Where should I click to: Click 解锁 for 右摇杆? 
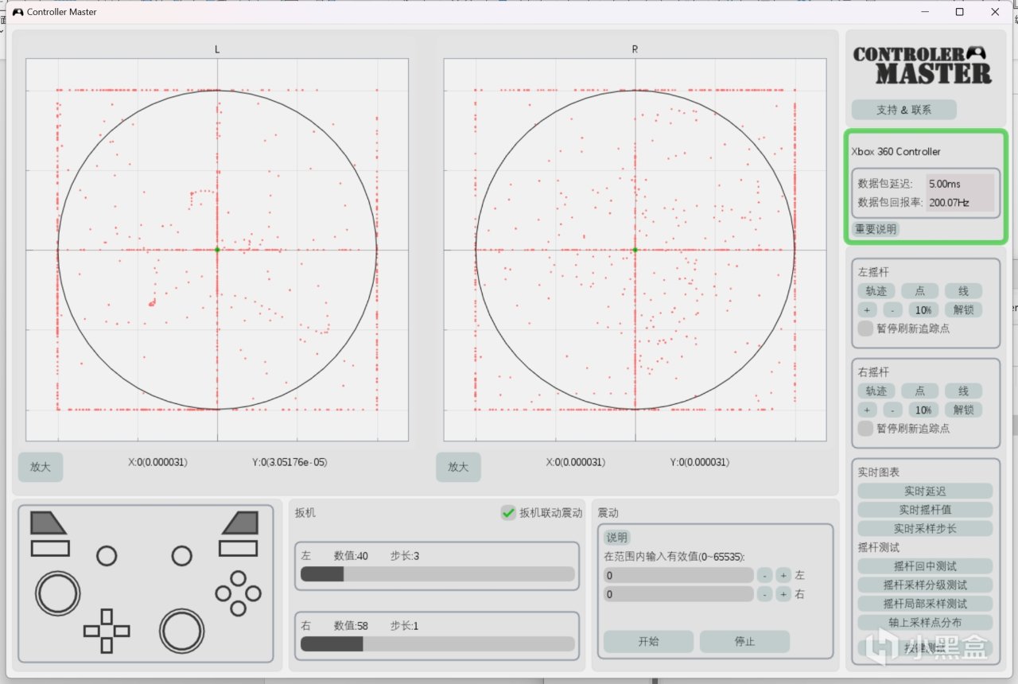(963, 410)
